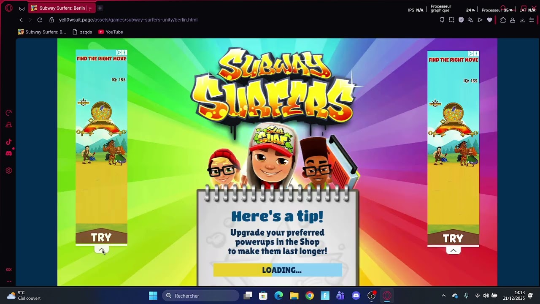Open Task View on the taskbar
540x304 pixels.
coord(248,296)
